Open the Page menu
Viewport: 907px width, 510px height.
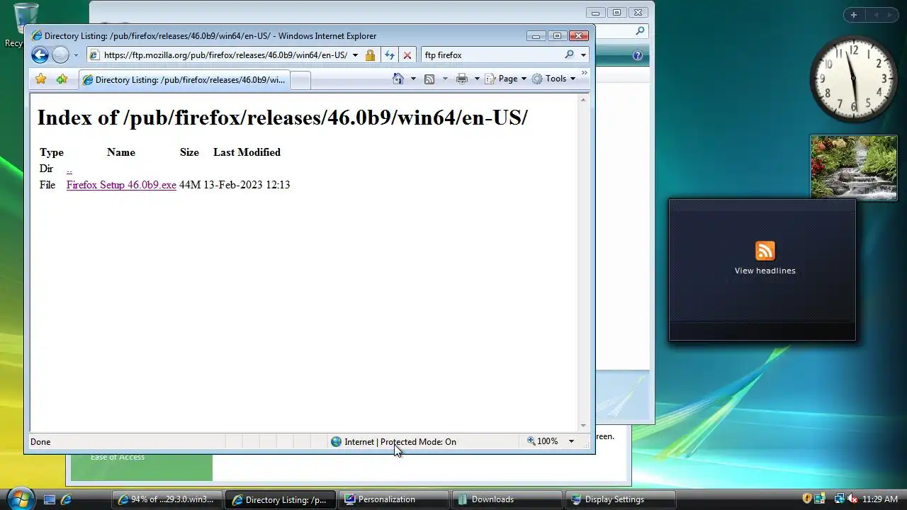pyautogui.click(x=506, y=79)
